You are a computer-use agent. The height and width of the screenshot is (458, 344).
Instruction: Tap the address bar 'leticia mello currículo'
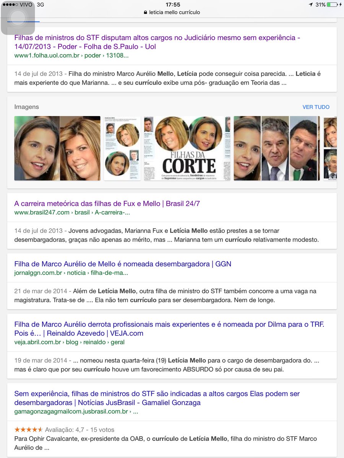pyautogui.click(x=172, y=12)
